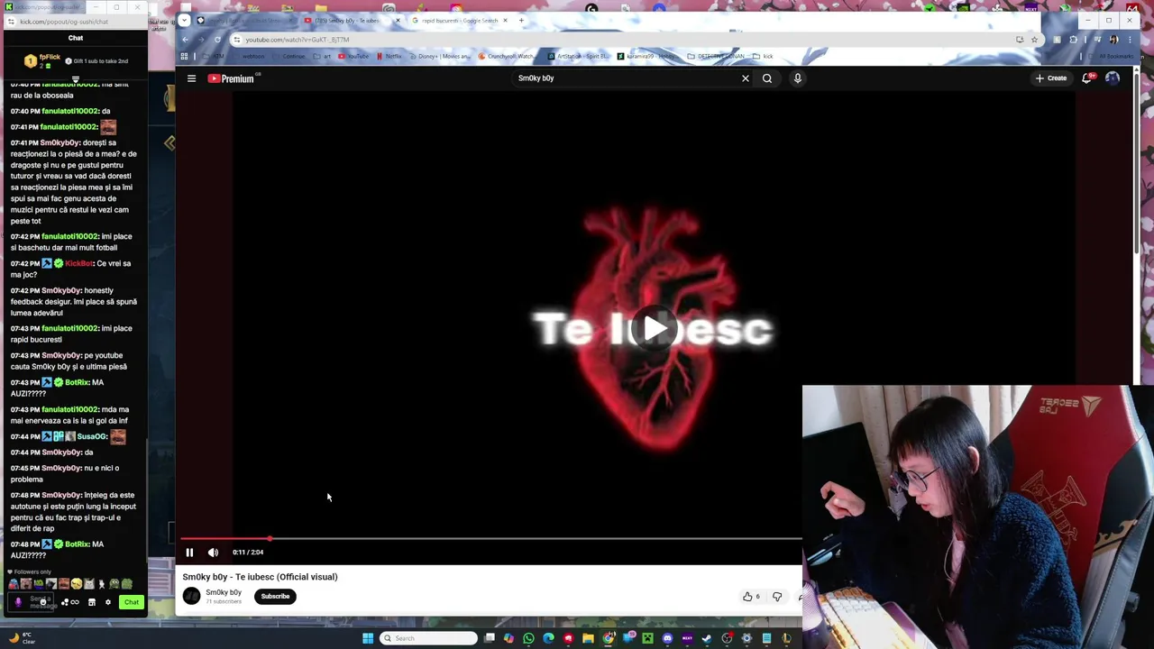Click the video time display 0:11 / 2:04
Viewport: 1154px width, 649px height.
point(248,553)
